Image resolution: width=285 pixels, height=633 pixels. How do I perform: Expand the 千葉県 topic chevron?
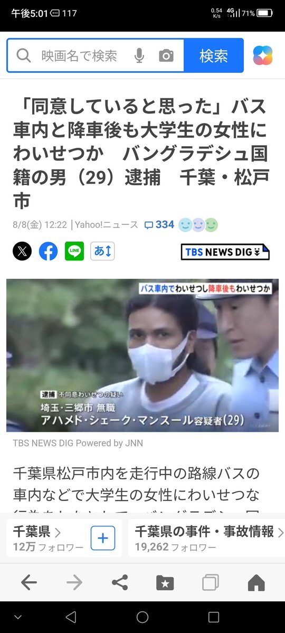[58, 533]
